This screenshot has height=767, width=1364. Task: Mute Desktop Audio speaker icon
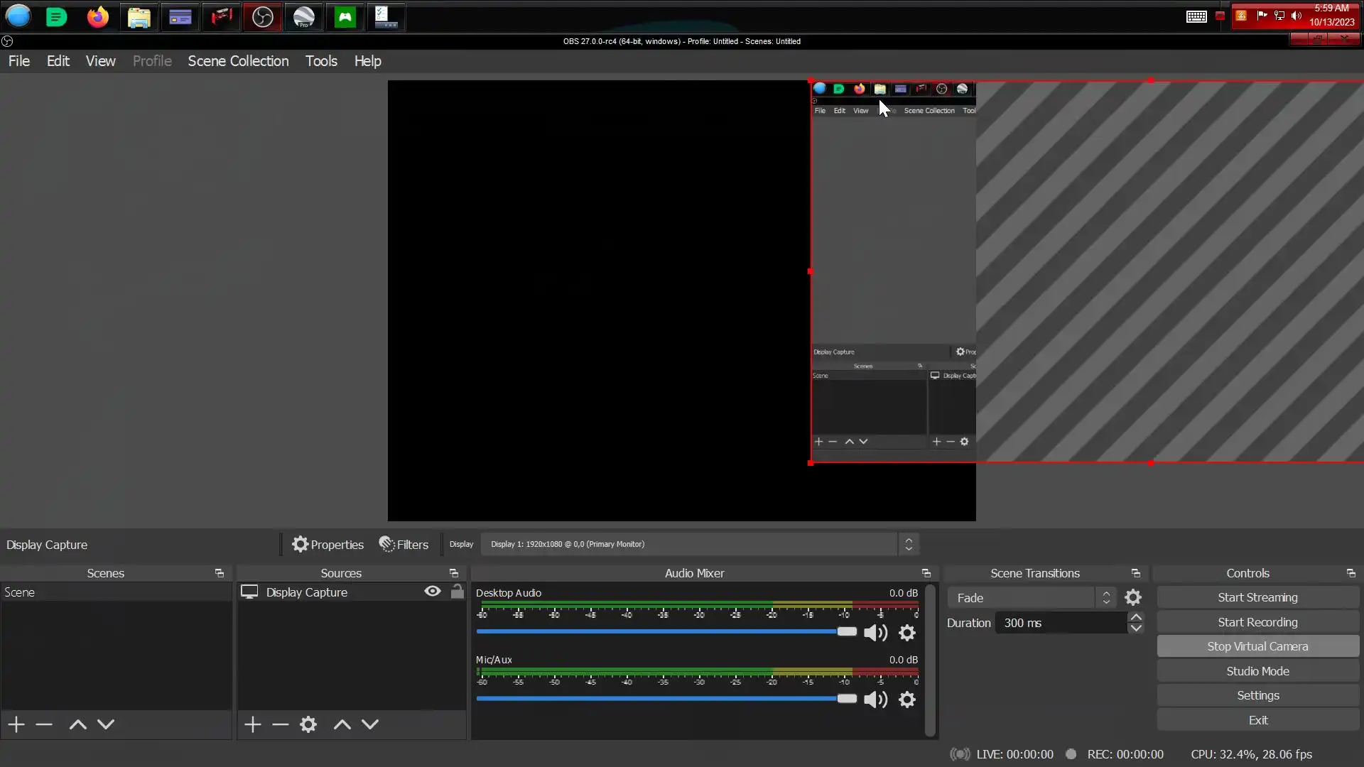pyautogui.click(x=875, y=633)
